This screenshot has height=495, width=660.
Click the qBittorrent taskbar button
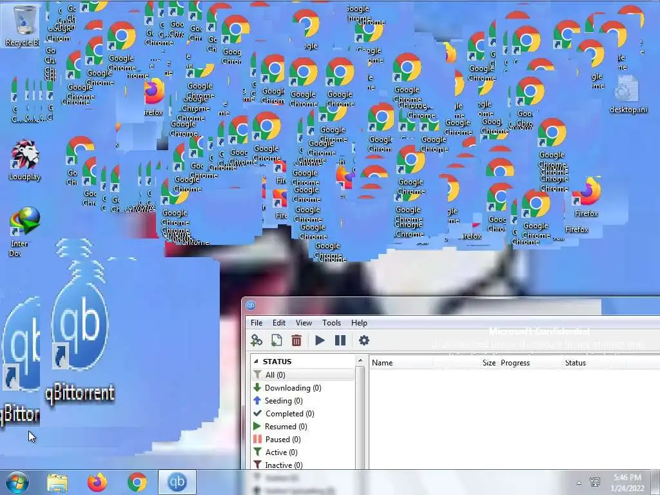[x=177, y=482]
